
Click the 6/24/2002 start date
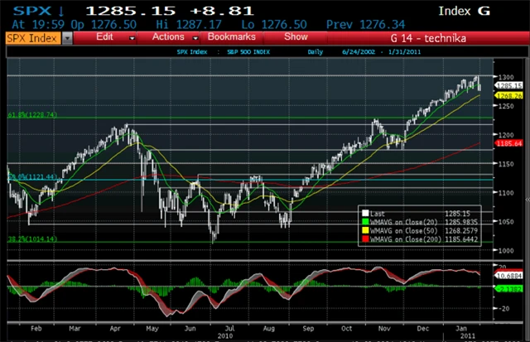(359, 52)
